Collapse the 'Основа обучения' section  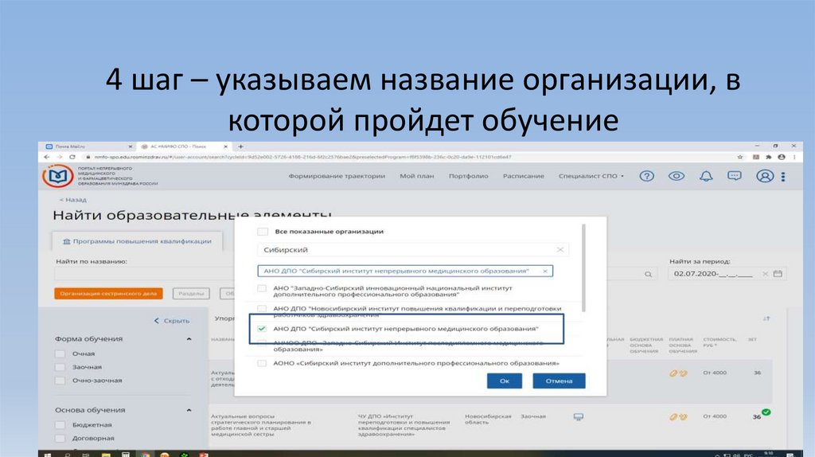[x=189, y=410]
